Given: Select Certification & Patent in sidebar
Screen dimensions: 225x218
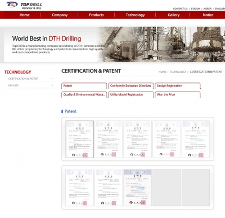Looking at the screenshot, I should pyautogui.click(x=23, y=79).
